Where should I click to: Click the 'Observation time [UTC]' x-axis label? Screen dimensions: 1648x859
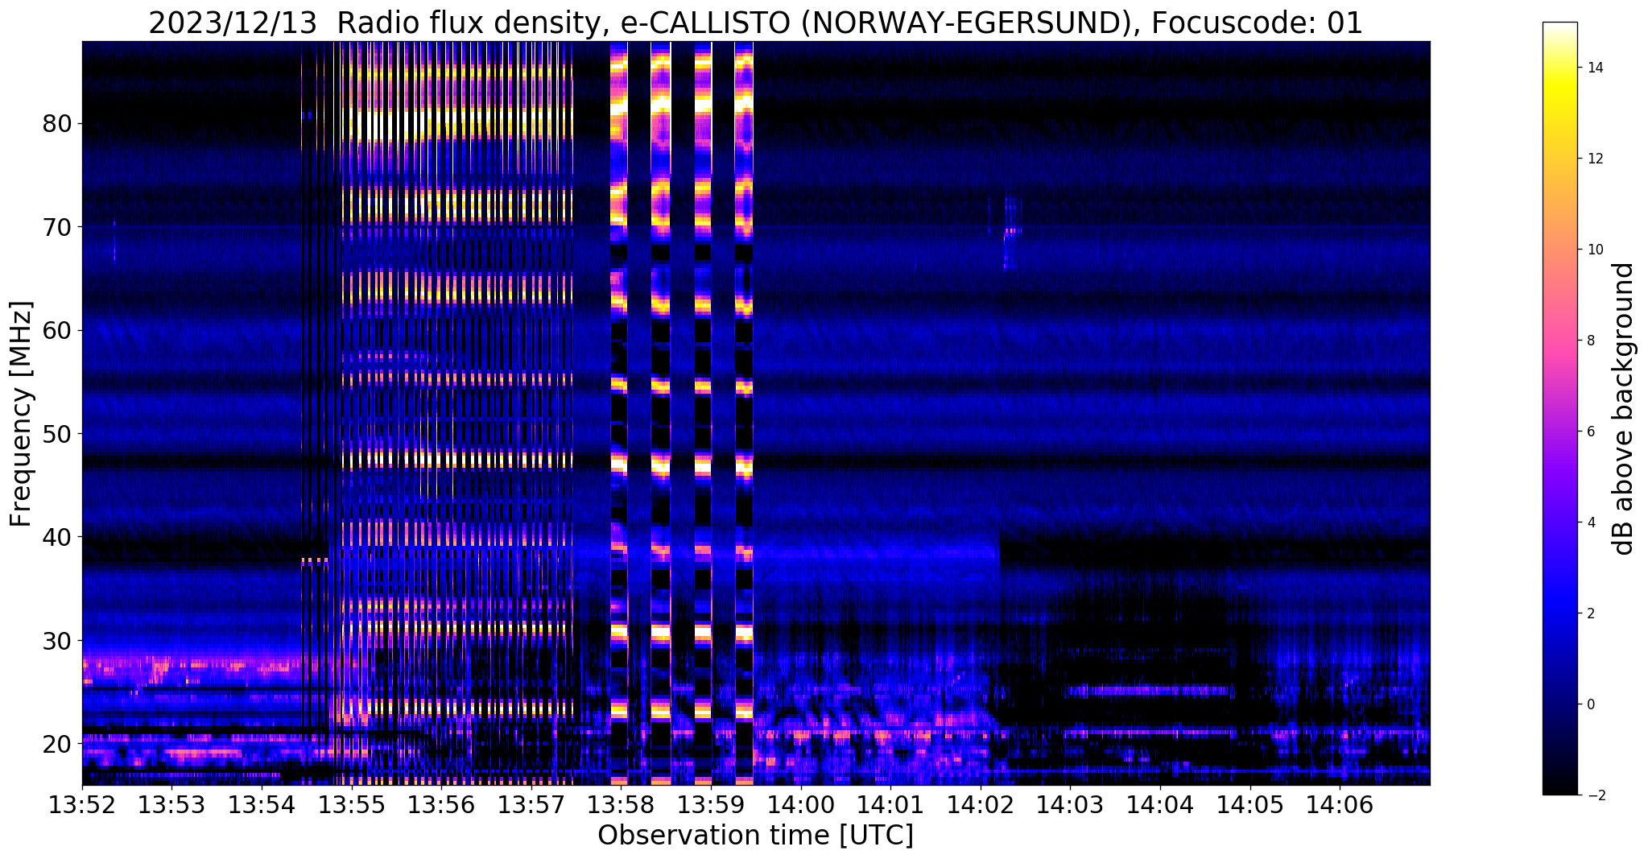click(x=755, y=836)
